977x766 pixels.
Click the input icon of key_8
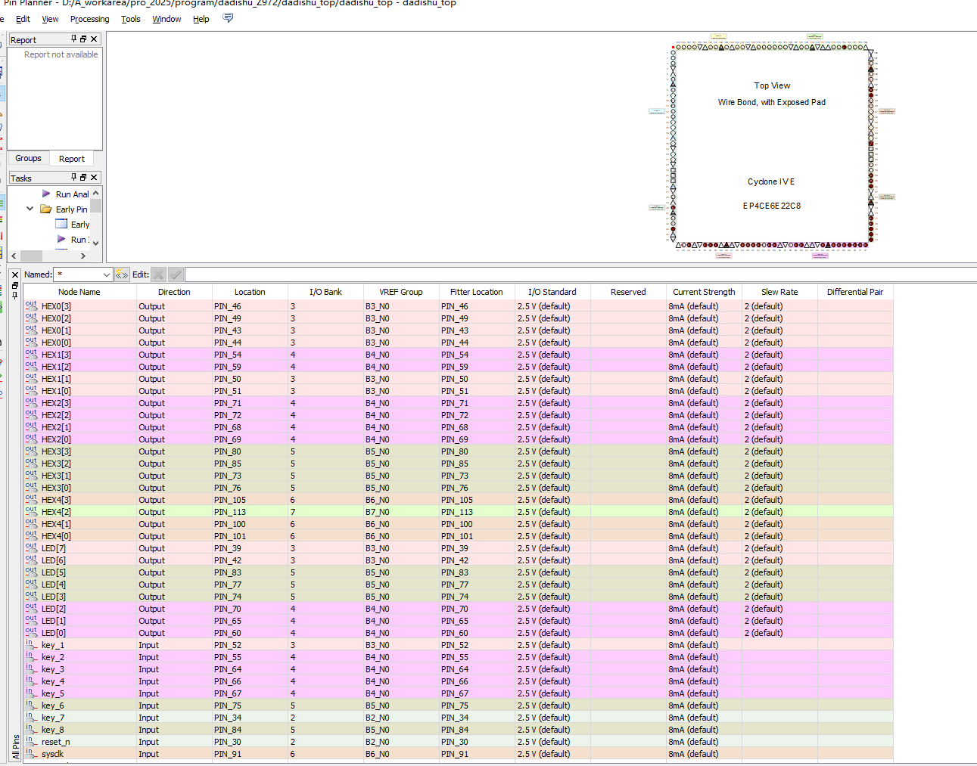pyautogui.click(x=31, y=729)
